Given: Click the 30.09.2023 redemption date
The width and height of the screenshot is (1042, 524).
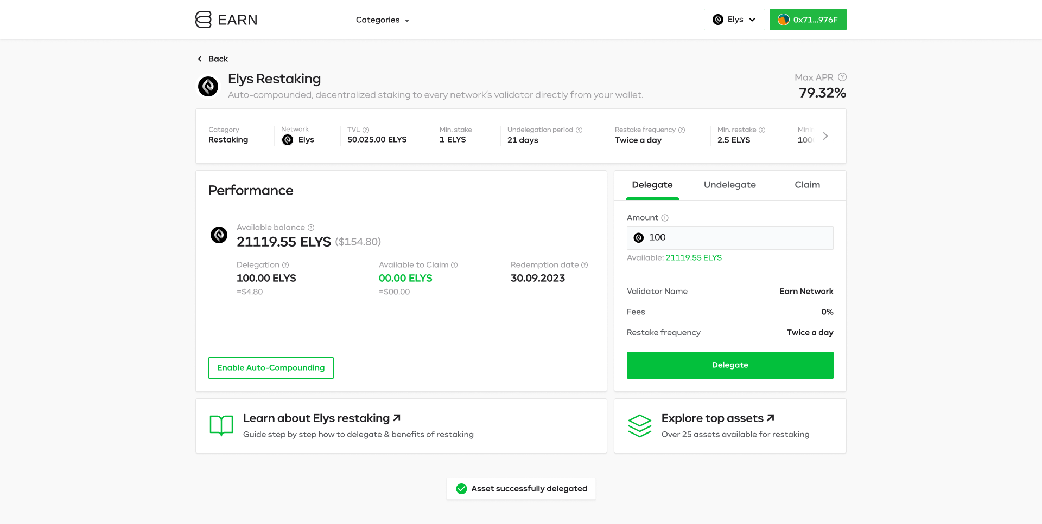Looking at the screenshot, I should tap(538, 279).
